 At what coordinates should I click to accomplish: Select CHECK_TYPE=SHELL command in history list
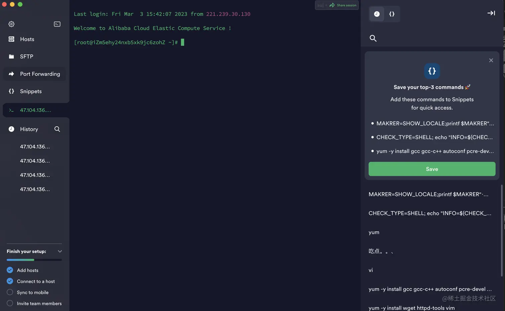(430, 213)
